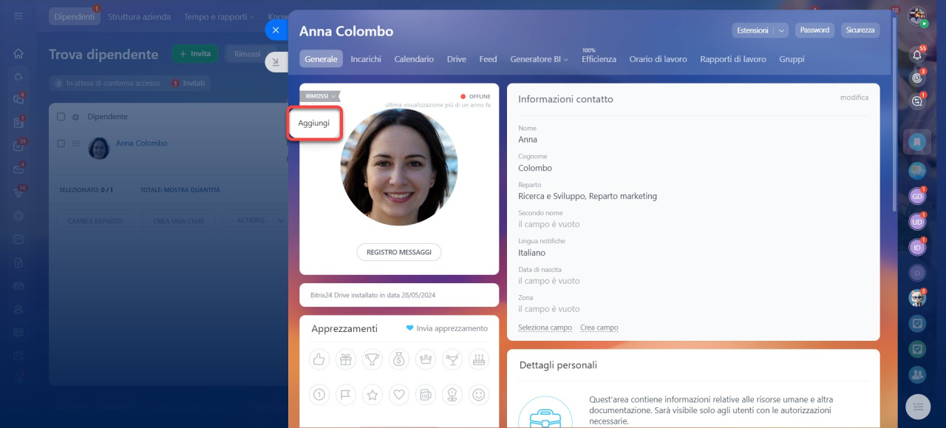This screenshot has height=428, width=946.
Task: Click the round menu button at bottom right
Action: tap(918, 407)
